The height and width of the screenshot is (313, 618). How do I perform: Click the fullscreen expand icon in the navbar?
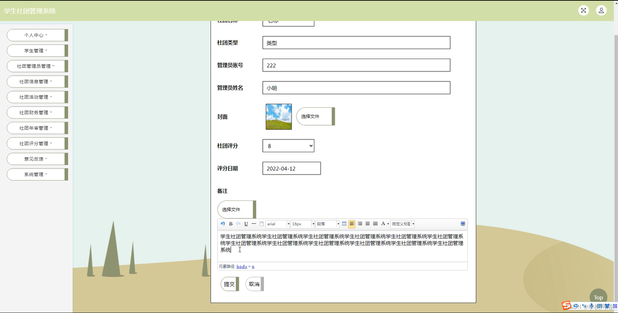[x=583, y=10]
